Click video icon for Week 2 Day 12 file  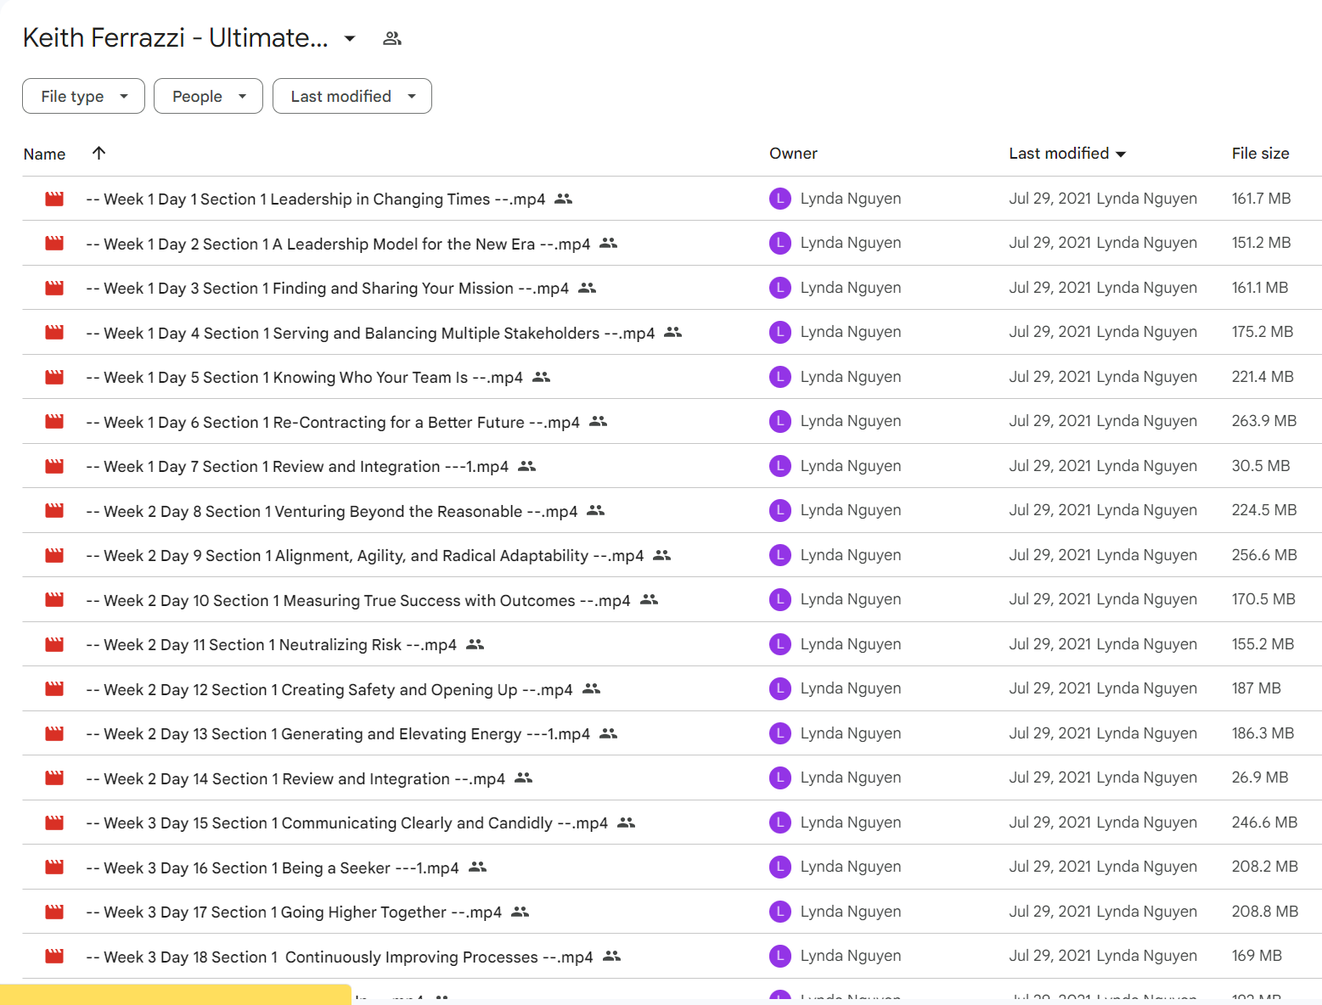click(54, 689)
